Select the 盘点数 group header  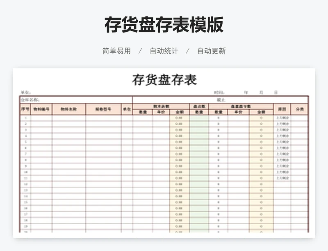click(x=199, y=106)
